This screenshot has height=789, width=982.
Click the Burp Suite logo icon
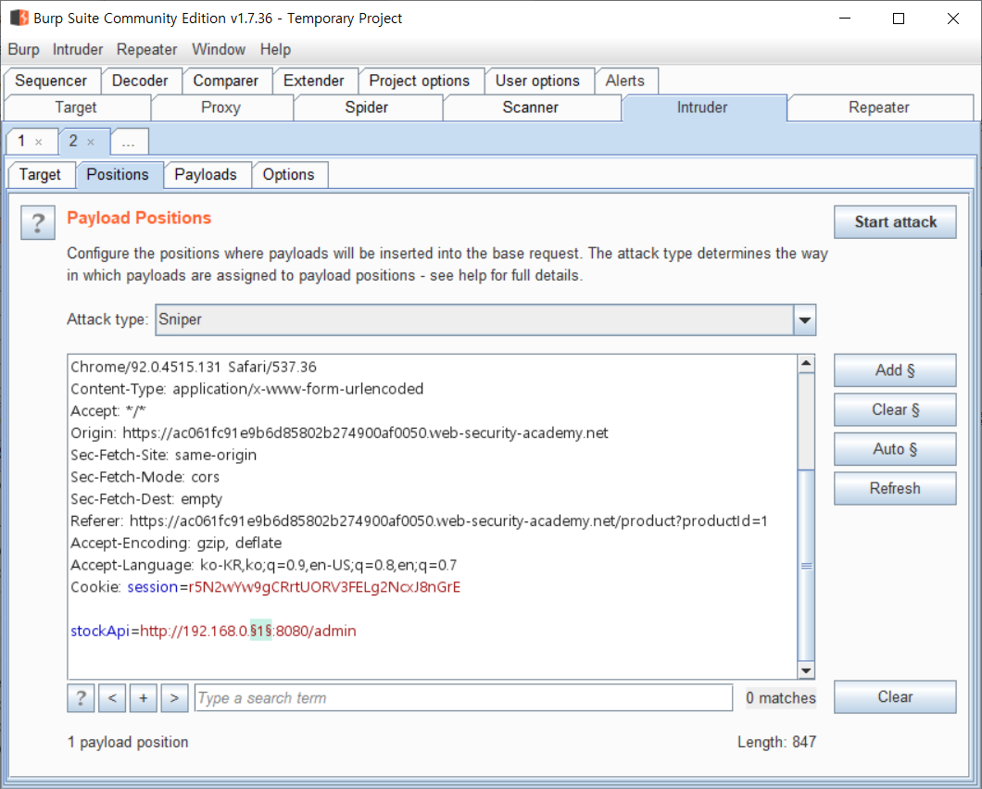click(x=19, y=18)
